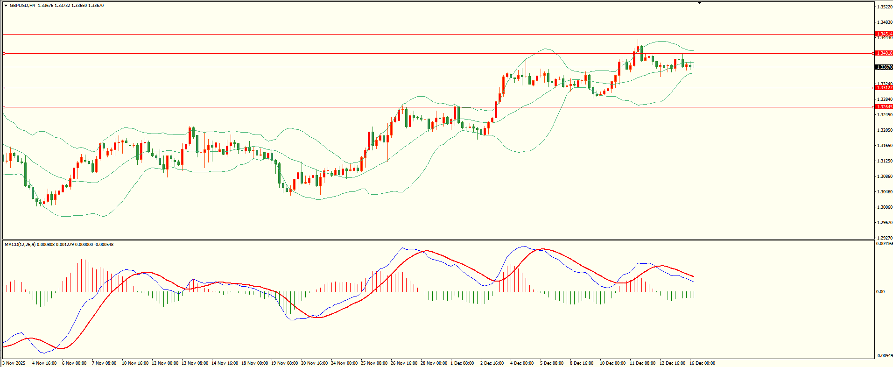This screenshot has width=893, height=367.
Task: Click the red 1.34018 price label
Action: point(884,53)
